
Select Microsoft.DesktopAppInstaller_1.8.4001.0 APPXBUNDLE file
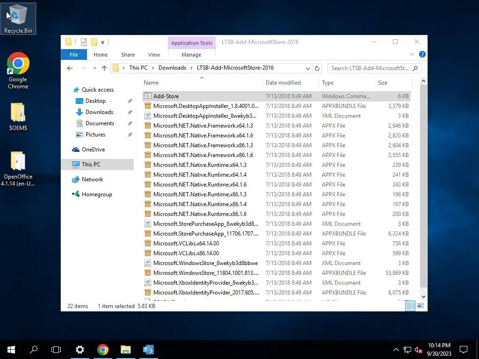click(x=276, y=106)
